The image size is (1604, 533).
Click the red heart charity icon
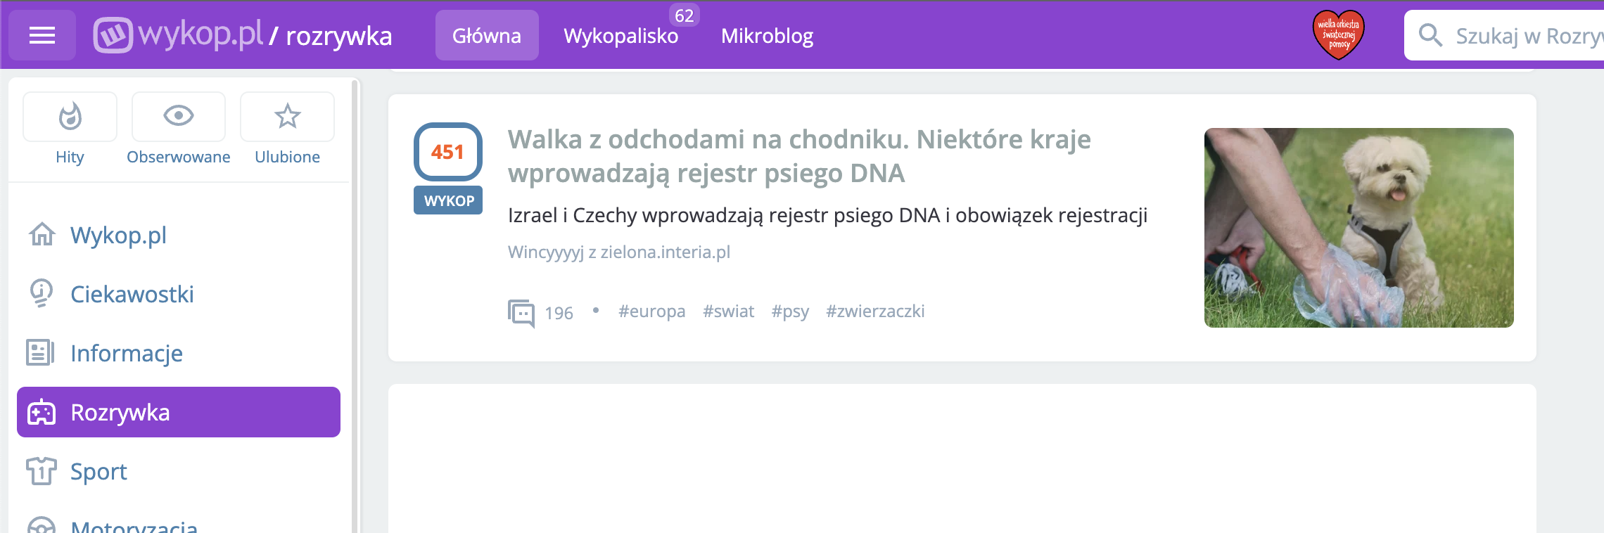click(1338, 34)
